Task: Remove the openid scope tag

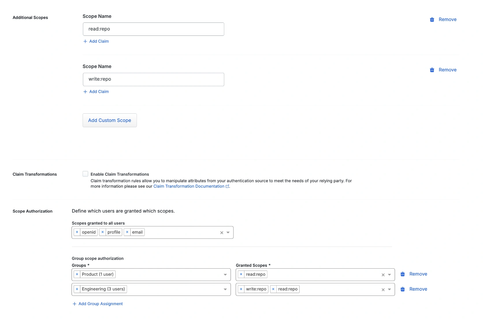Action: pyautogui.click(x=77, y=232)
